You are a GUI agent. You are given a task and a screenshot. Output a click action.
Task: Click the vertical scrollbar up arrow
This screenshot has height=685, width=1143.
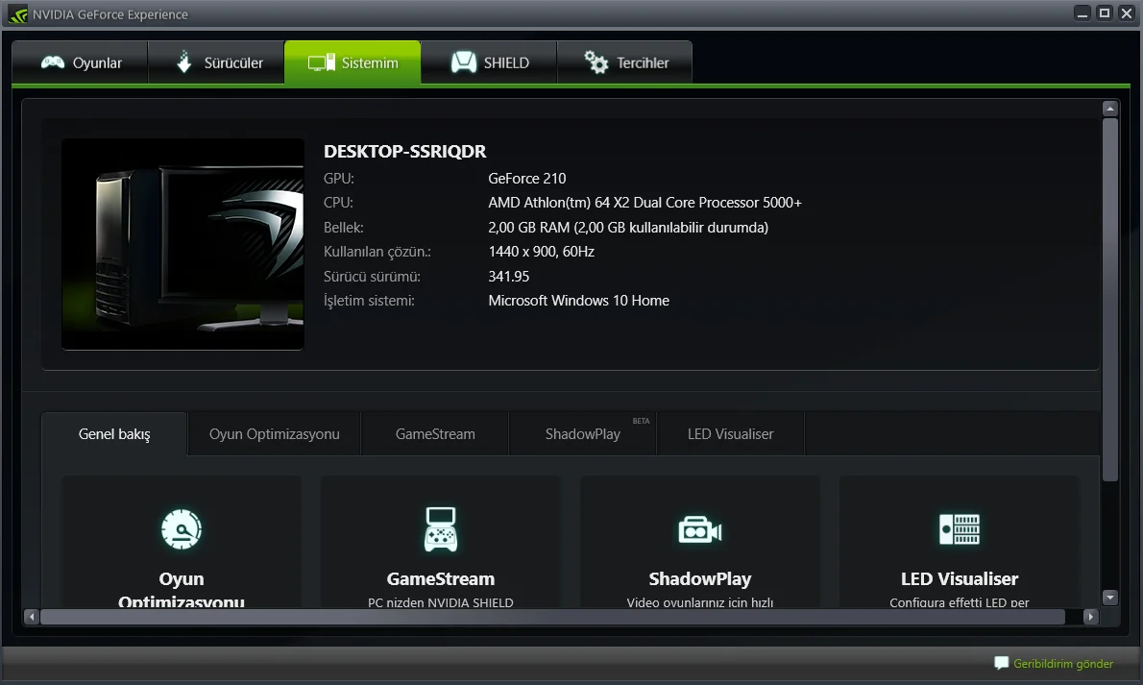click(x=1110, y=109)
